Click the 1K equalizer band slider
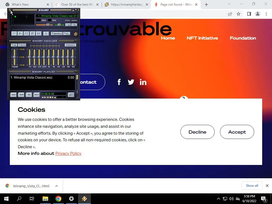Viewport: 272px width, 204px height. 49,57
